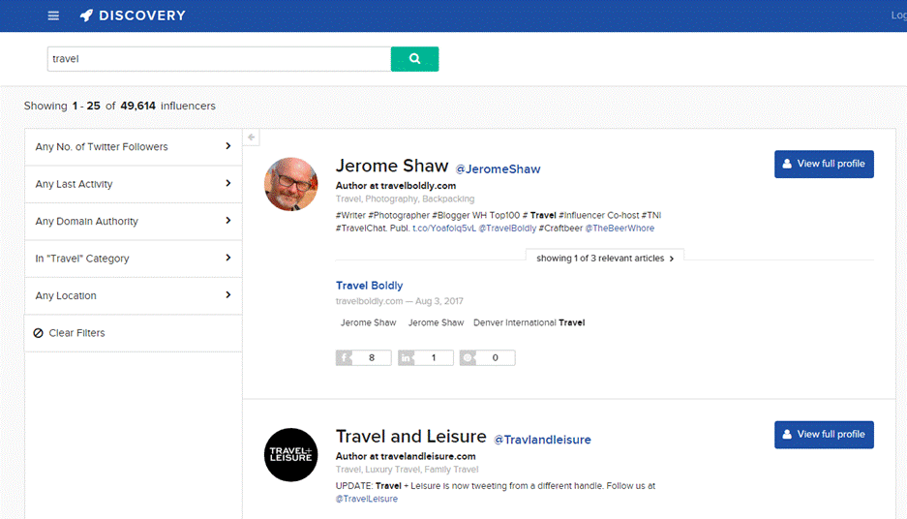
Task: Expand Any No. of Twitter Followers filter
Action: click(133, 147)
